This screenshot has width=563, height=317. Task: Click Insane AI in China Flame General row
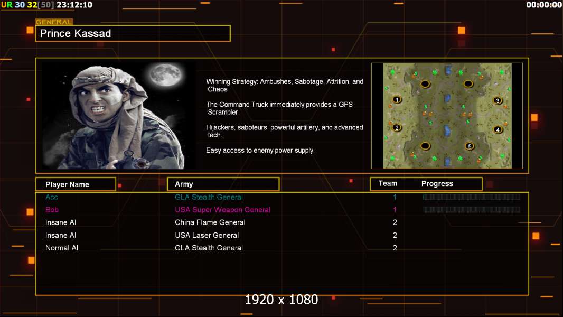[x=61, y=222]
